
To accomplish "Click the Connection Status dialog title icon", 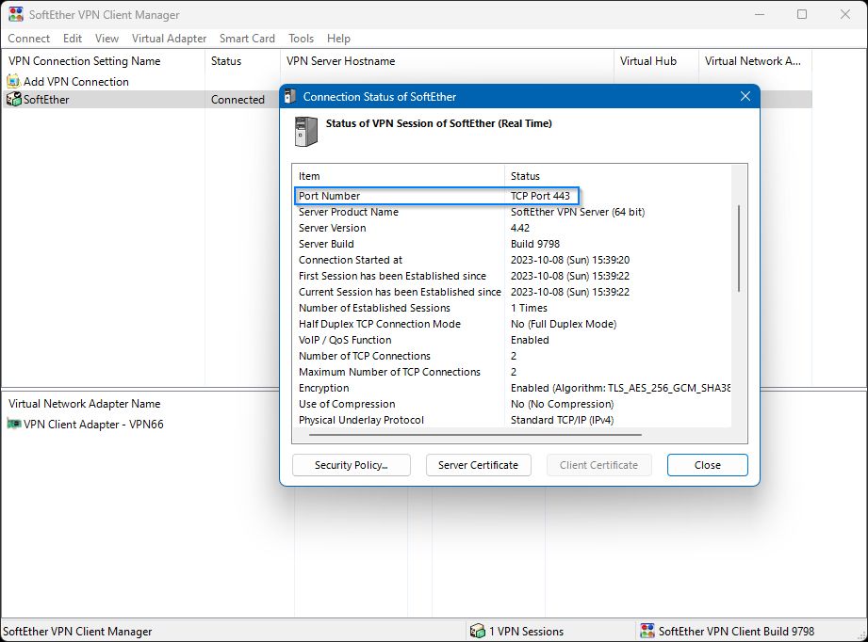I will (291, 96).
